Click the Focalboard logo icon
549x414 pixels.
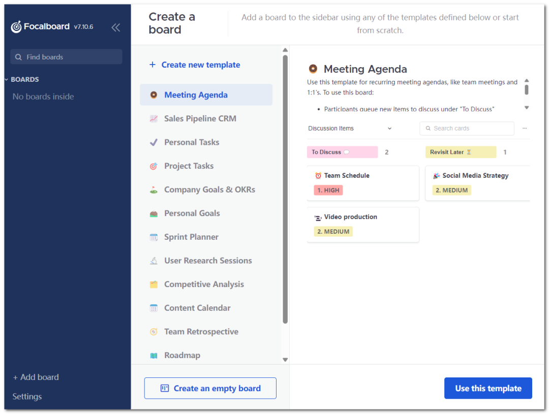pyautogui.click(x=16, y=26)
